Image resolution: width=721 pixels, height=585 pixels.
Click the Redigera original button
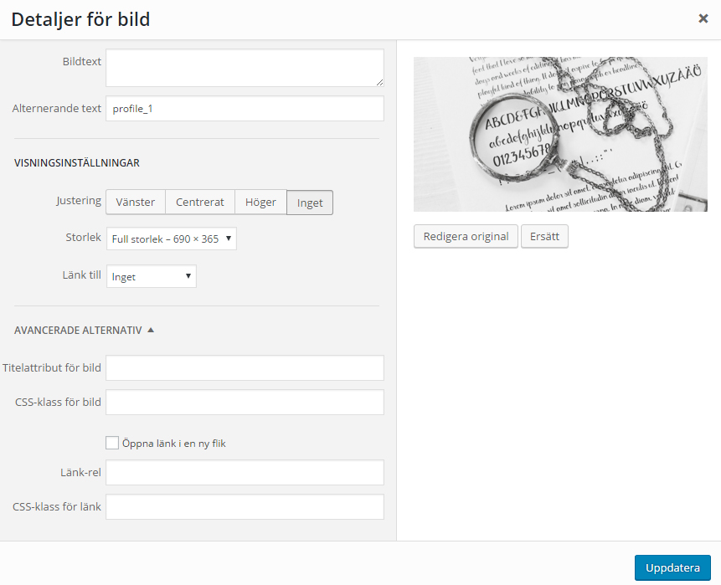pyautogui.click(x=466, y=236)
